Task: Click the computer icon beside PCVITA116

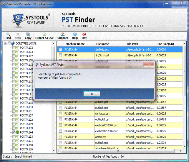Action: tap(17, 149)
